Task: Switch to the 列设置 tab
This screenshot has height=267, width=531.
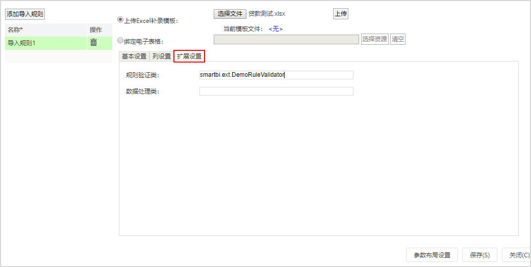Action: coord(162,56)
